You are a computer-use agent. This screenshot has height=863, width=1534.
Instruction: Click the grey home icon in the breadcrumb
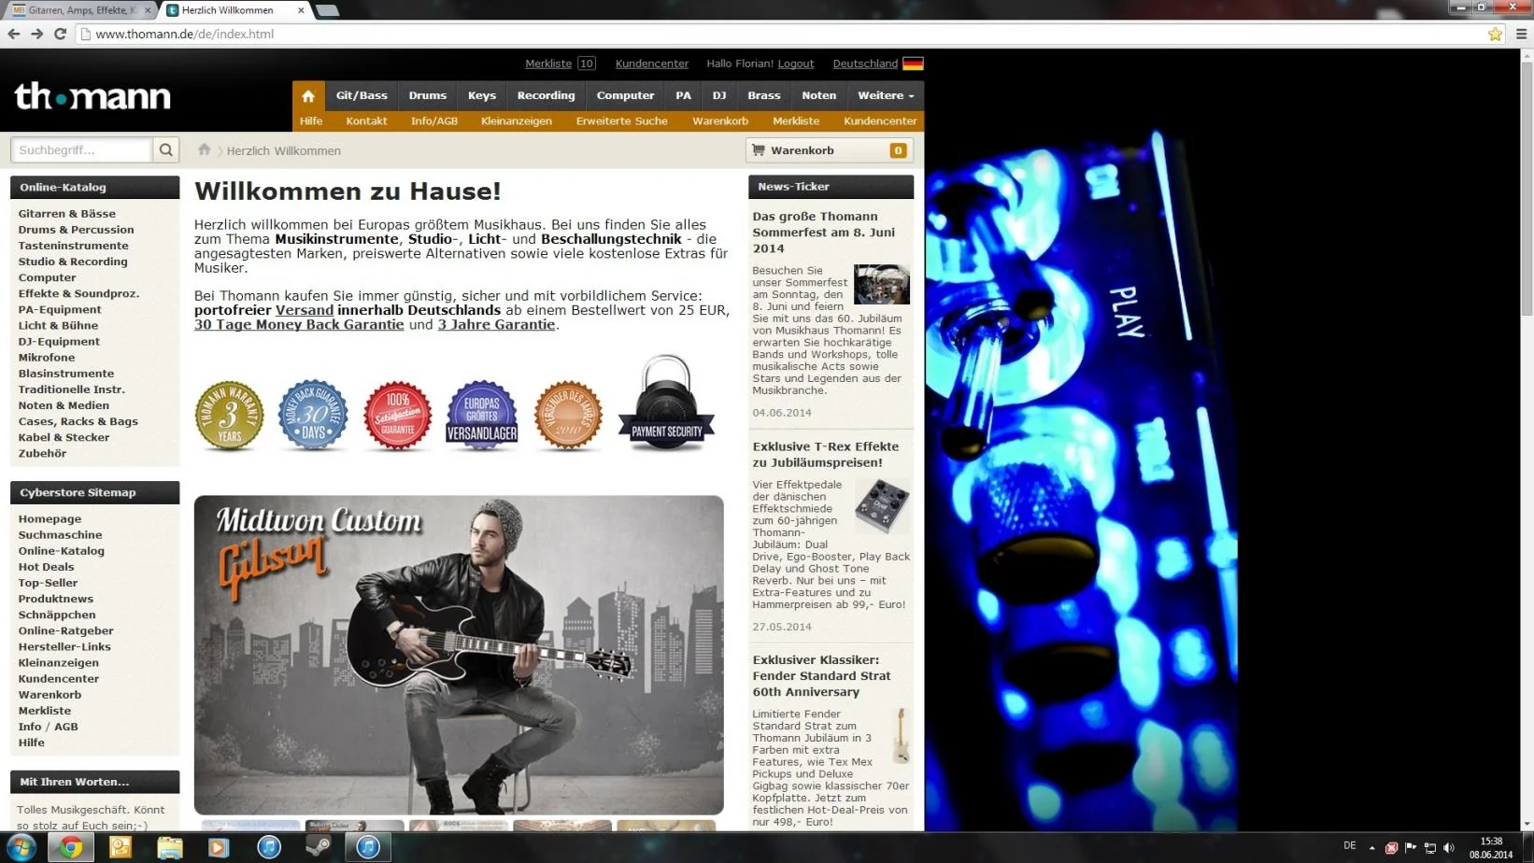pos(205,149)
